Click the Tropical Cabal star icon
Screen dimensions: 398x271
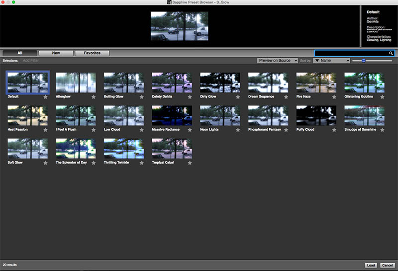(190, 163)
